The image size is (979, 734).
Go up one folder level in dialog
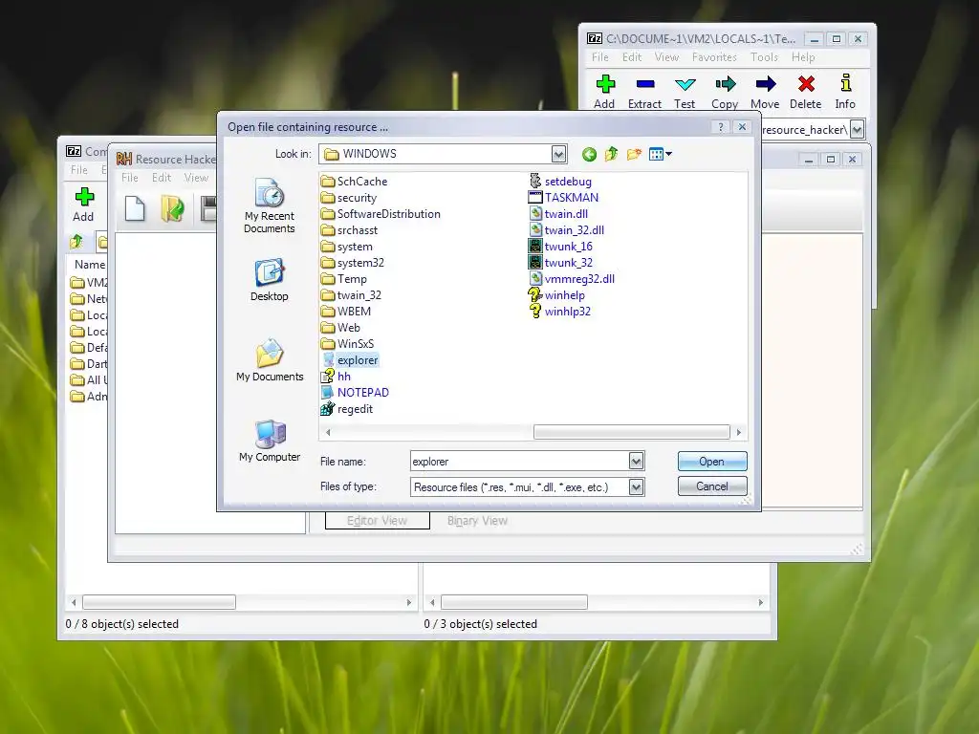[611, 154]
